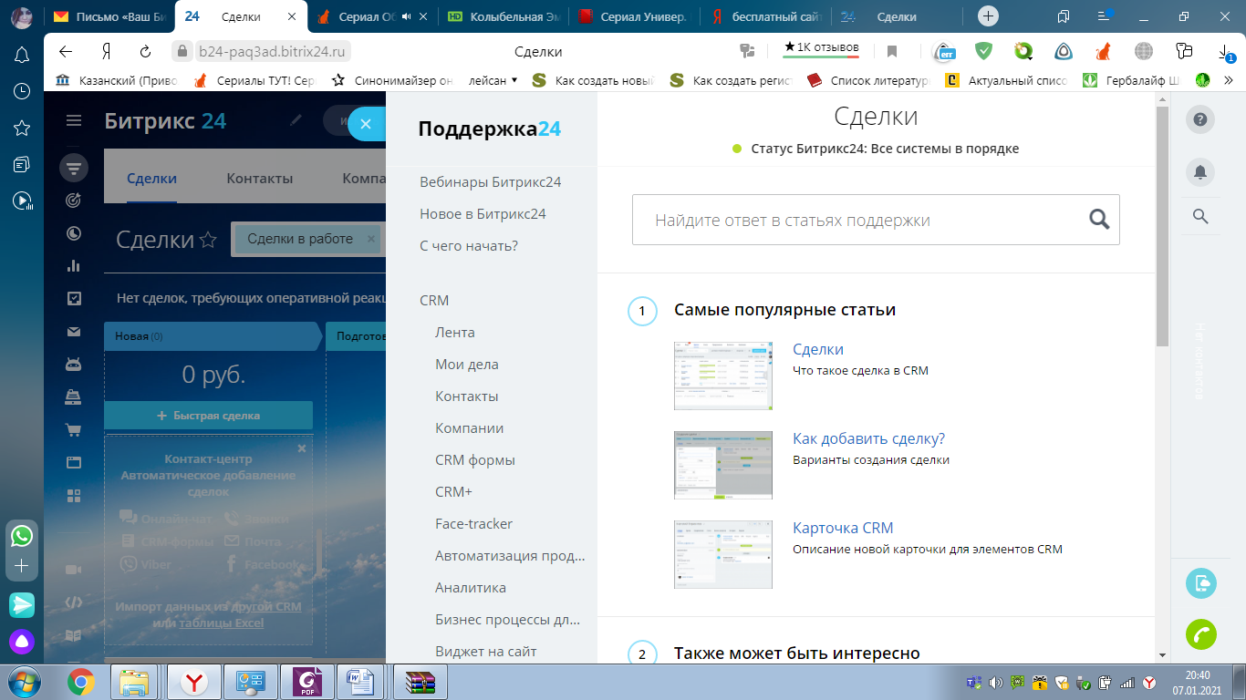Mute the Сериал tab via its speaker icon
This screenshot has width=1246, height=700.
point(407,16)
